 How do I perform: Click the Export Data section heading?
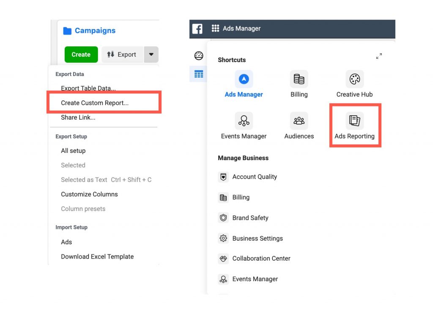70,74
